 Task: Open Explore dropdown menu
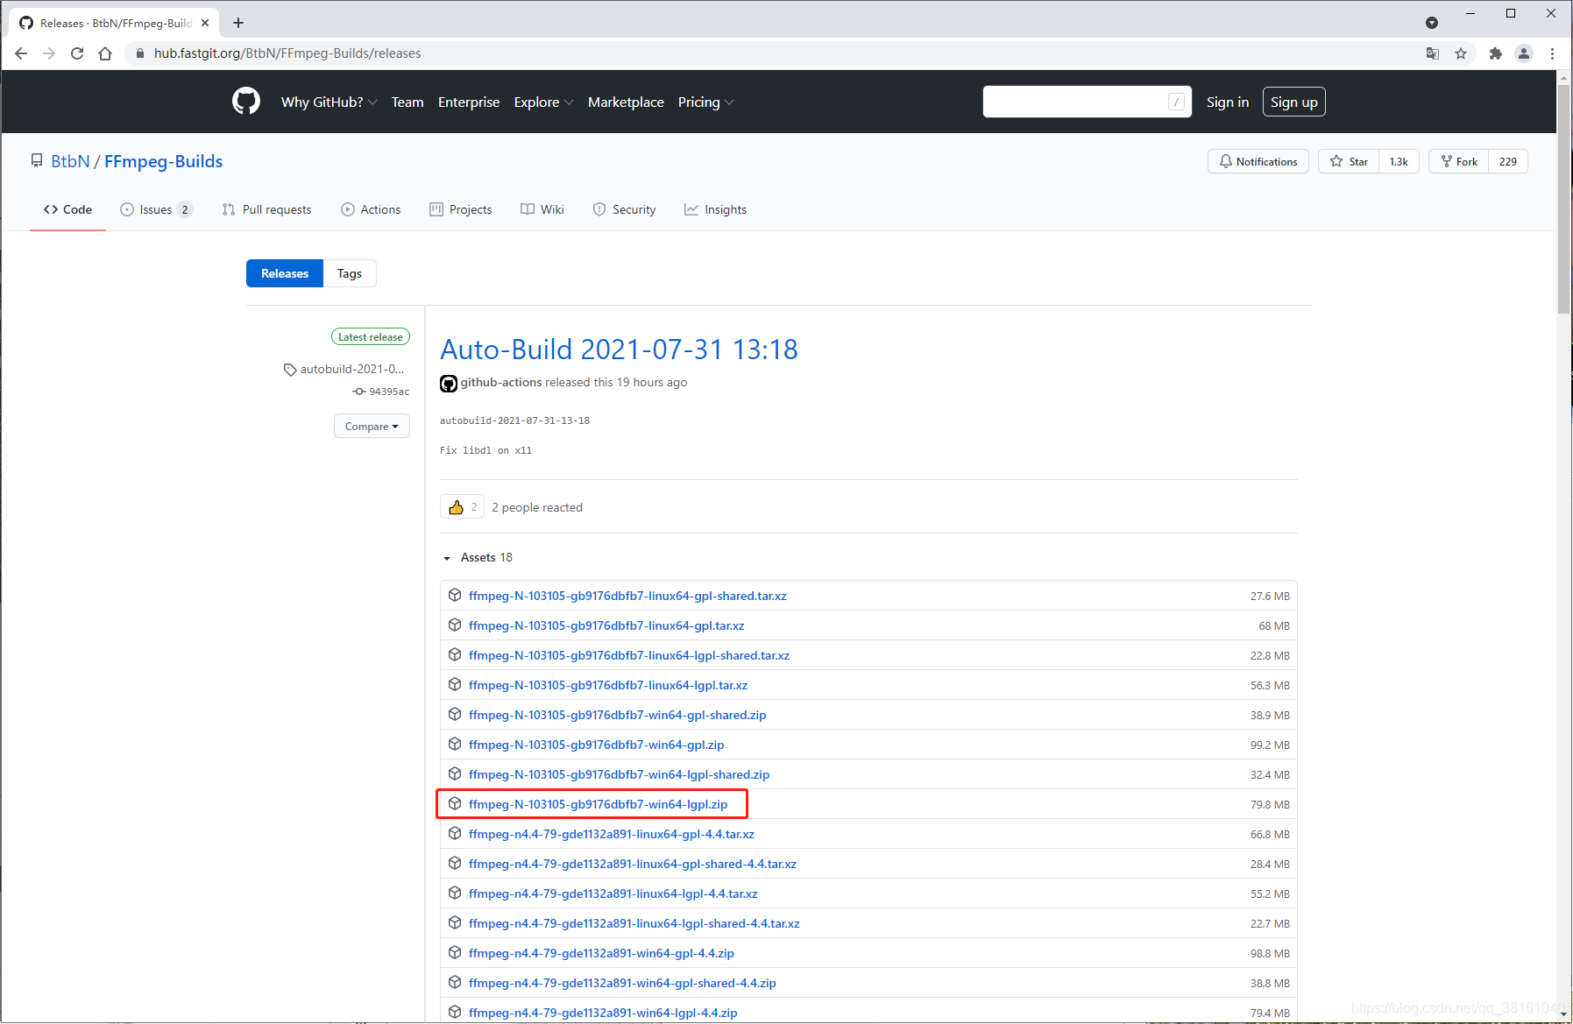click(543, 102)
